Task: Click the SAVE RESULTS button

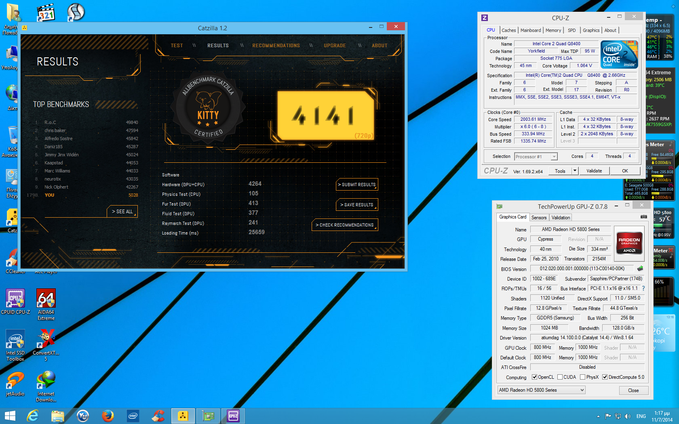Action: click(357, 205)
